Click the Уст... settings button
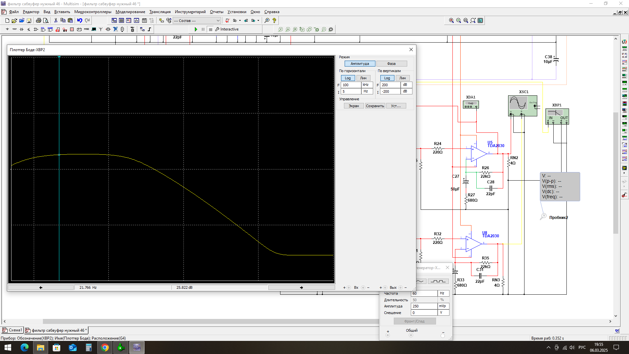The width and height of the screenshot is (629, 354). (x=396, y=106)
